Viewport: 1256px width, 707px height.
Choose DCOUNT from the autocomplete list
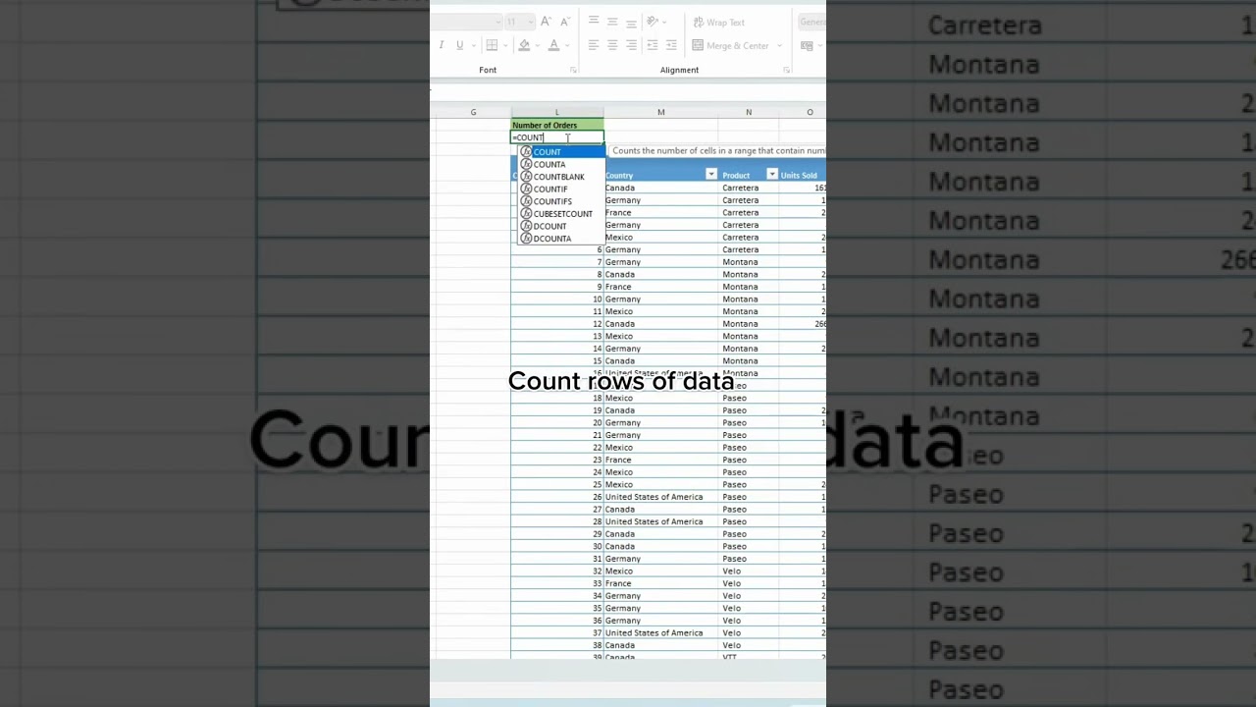(x=561, y=226)
